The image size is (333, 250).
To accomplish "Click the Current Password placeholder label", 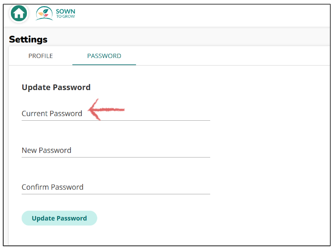I will [52, 114].
